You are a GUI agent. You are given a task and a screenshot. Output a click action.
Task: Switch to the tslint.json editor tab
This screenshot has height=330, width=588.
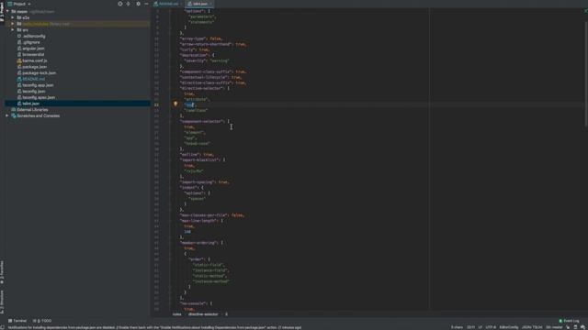(199, 4)
